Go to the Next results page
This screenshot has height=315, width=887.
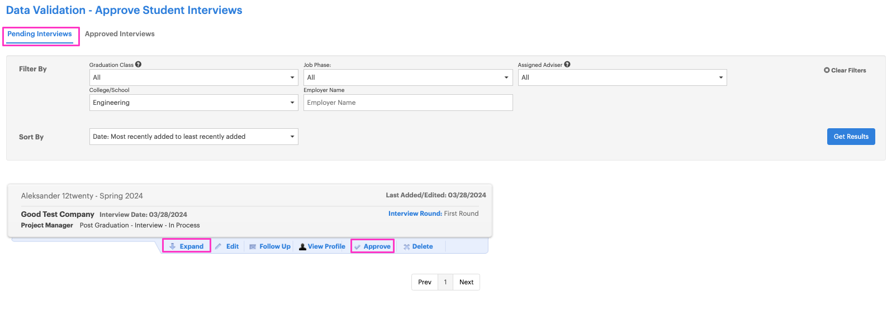tap(466, 282)
